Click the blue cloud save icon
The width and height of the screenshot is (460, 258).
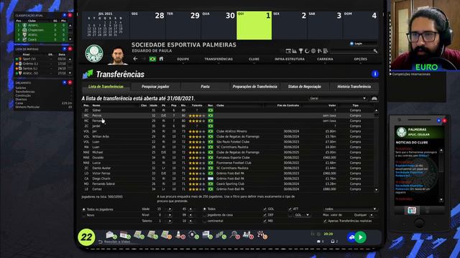click(351, 237)
